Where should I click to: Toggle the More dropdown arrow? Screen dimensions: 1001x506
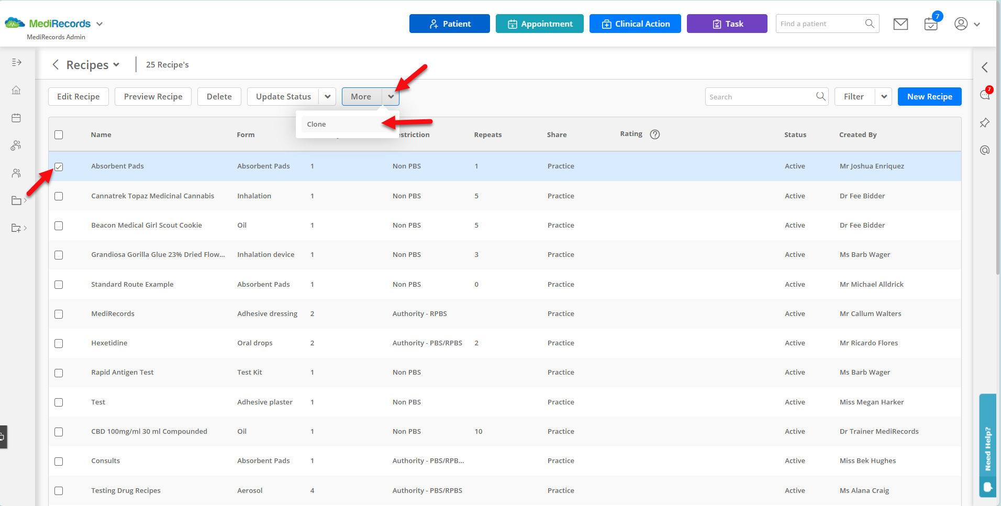pyautogui.click(x=391, y=96)
